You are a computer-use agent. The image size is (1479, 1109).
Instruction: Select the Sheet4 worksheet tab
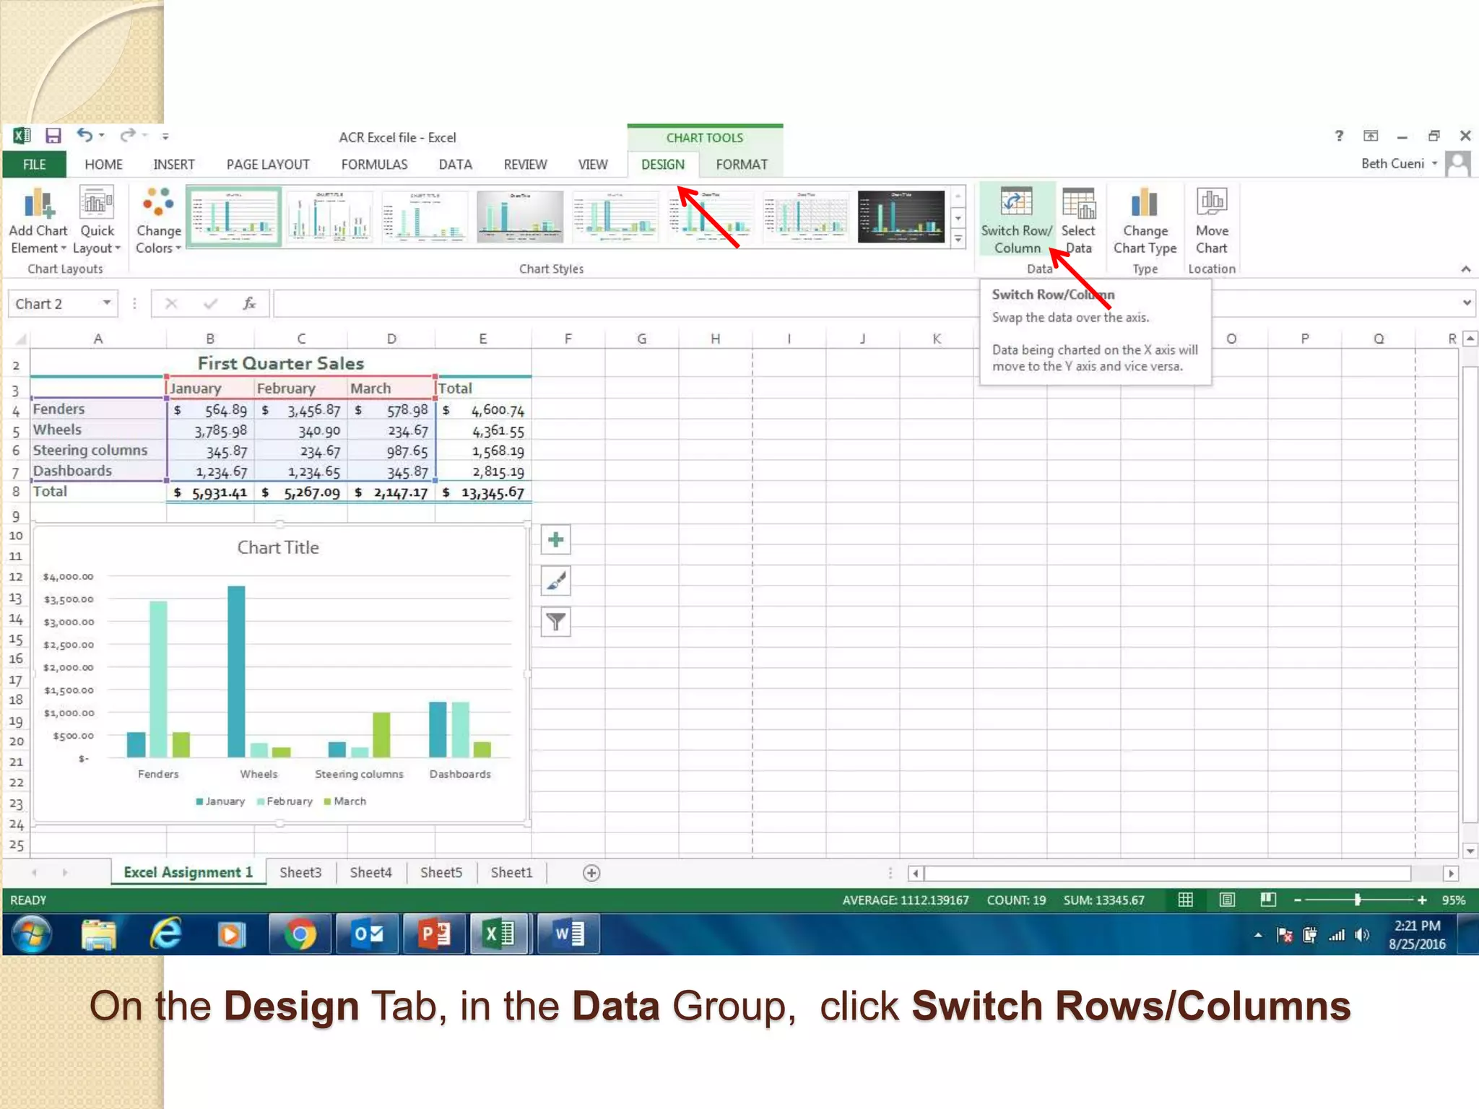pyautogui.click(x=370, y=872)
